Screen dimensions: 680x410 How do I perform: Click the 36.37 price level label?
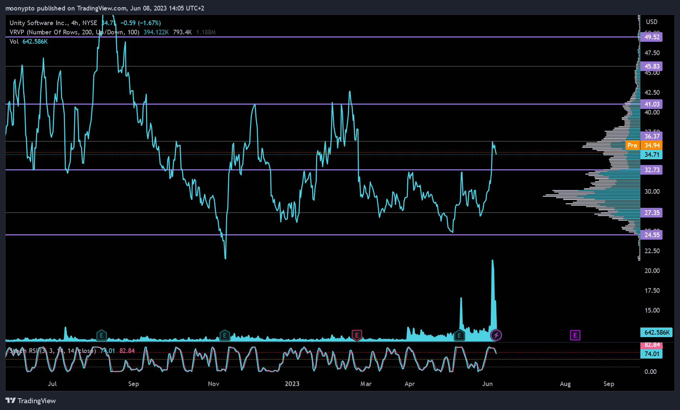[x=651, y=136]
